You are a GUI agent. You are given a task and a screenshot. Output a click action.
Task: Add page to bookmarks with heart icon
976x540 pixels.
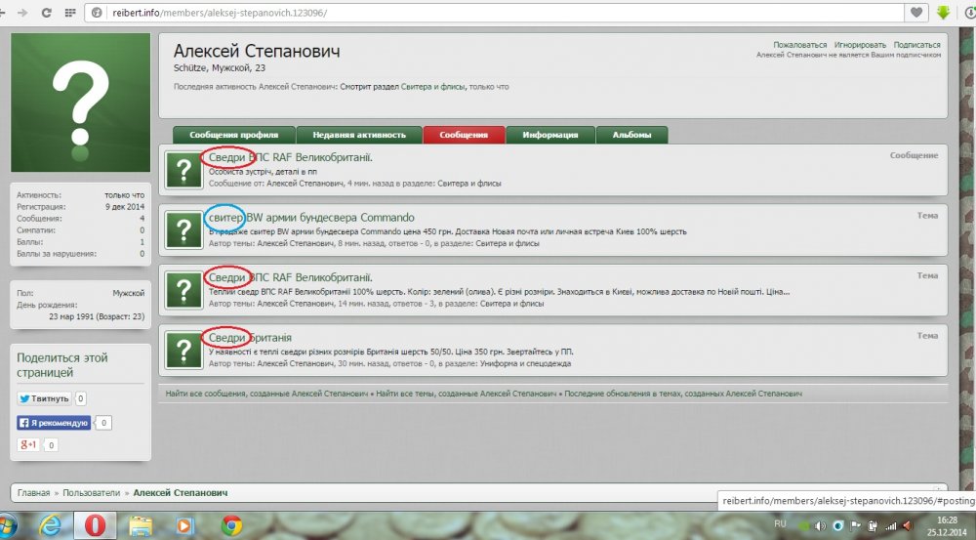point(916,13)
